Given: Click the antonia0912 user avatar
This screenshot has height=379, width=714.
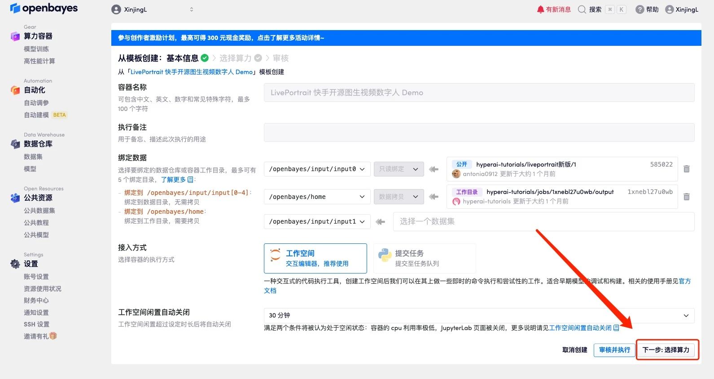Looking at the screenshot, I should (x=456, y=174).
